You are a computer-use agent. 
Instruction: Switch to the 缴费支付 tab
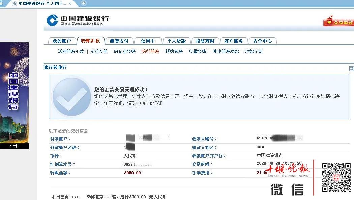(119, 41)
